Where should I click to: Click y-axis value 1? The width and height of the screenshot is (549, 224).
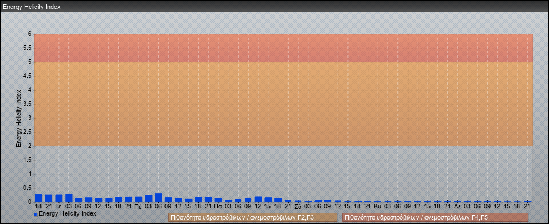point(30,174)
